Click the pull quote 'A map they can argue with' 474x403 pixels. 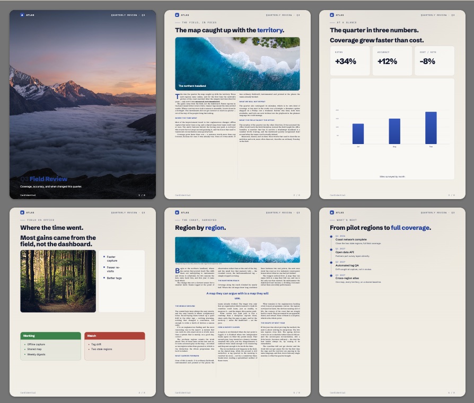[x=238, y=295]
